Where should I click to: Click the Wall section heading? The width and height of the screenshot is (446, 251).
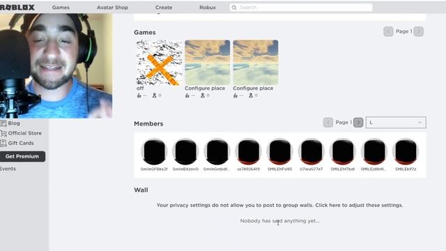tap(141, 190)
